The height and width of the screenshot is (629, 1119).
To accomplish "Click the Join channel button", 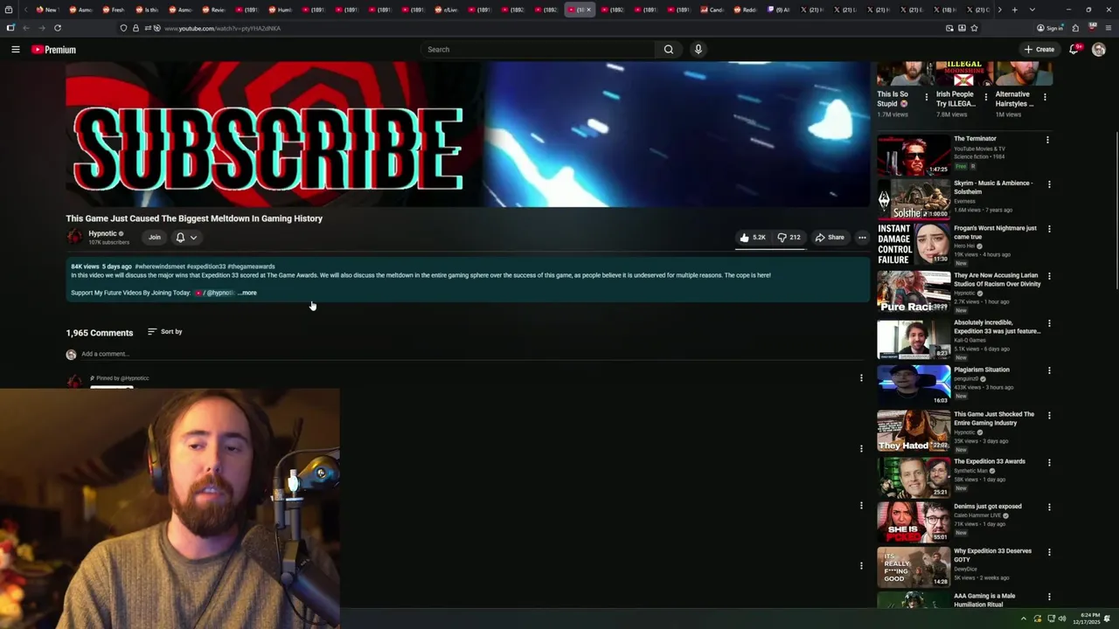I will (155, 238).
